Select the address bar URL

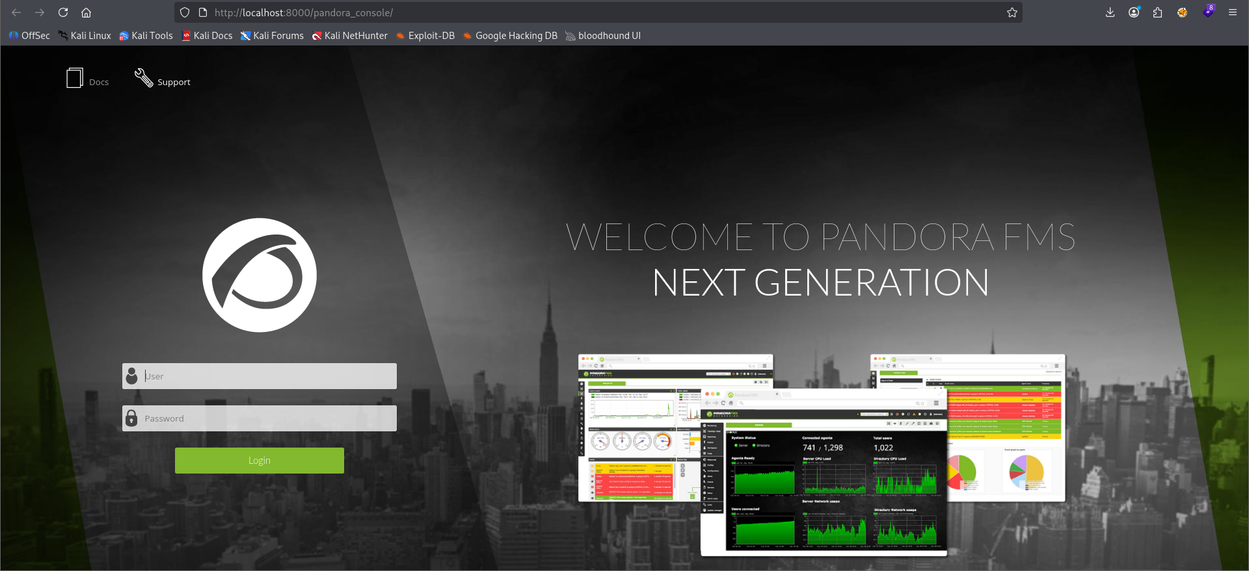pyautogui.click(x=304, y=12)
